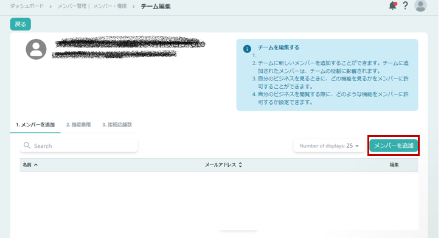Open help via question mark icon
Image resolution: width=441 pixels, height=238 pixels.
(405, 5)
